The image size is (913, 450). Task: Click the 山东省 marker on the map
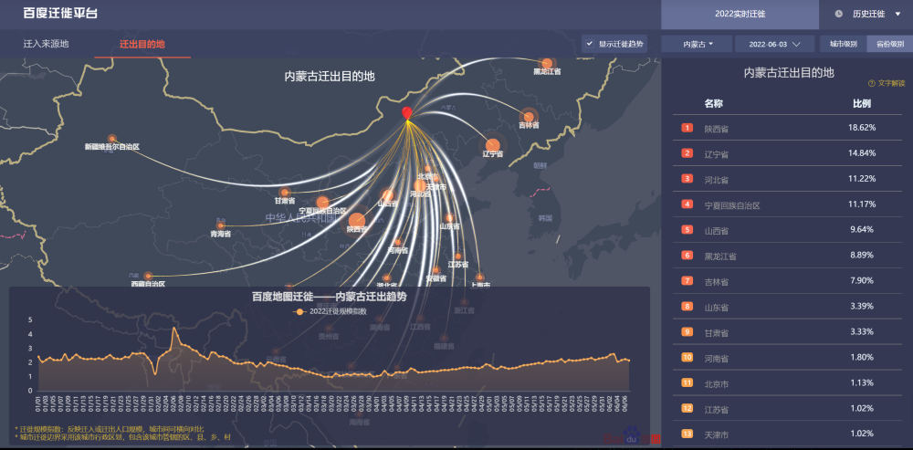click(449, 218)
